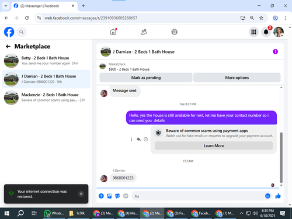Click More options button
The image size is (292, 219).
[x=237, y=78]
